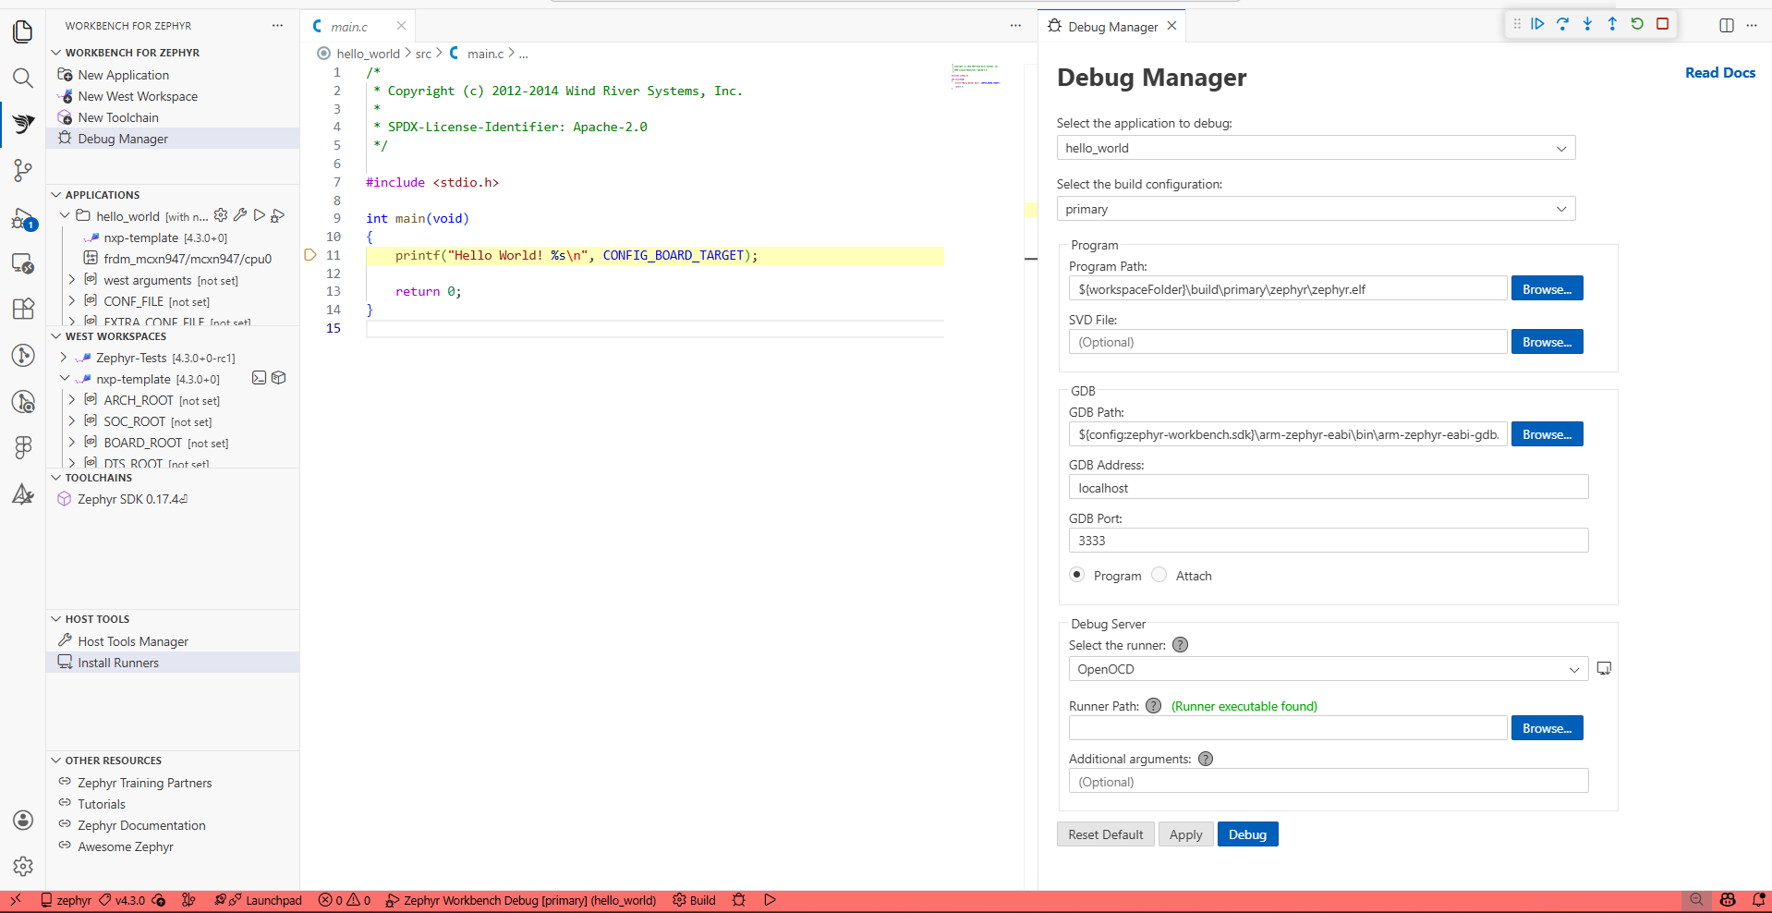Click the Build icon in status bar
The image size is (1772, 913).
tap(694, 900)
